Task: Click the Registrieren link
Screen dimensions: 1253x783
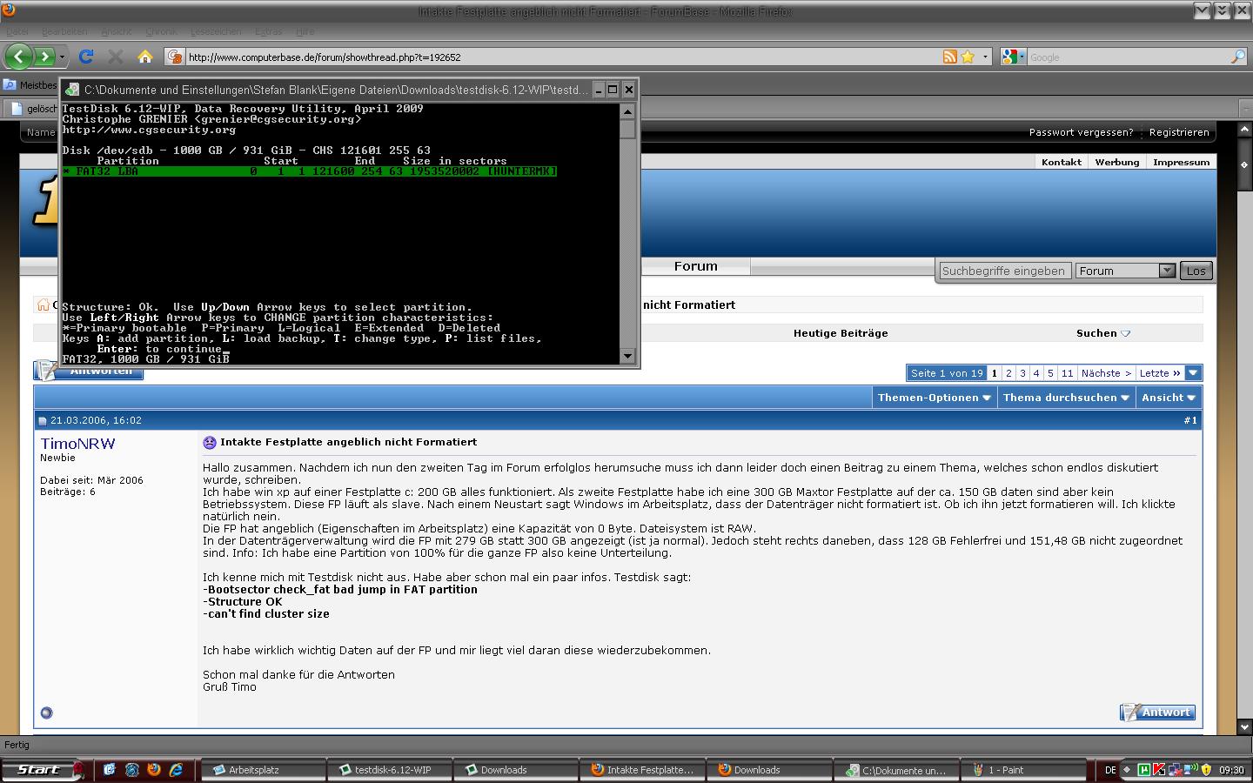Action: [x=1179, y=132]
